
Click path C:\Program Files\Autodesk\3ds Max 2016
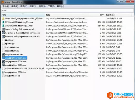[67, 58]
